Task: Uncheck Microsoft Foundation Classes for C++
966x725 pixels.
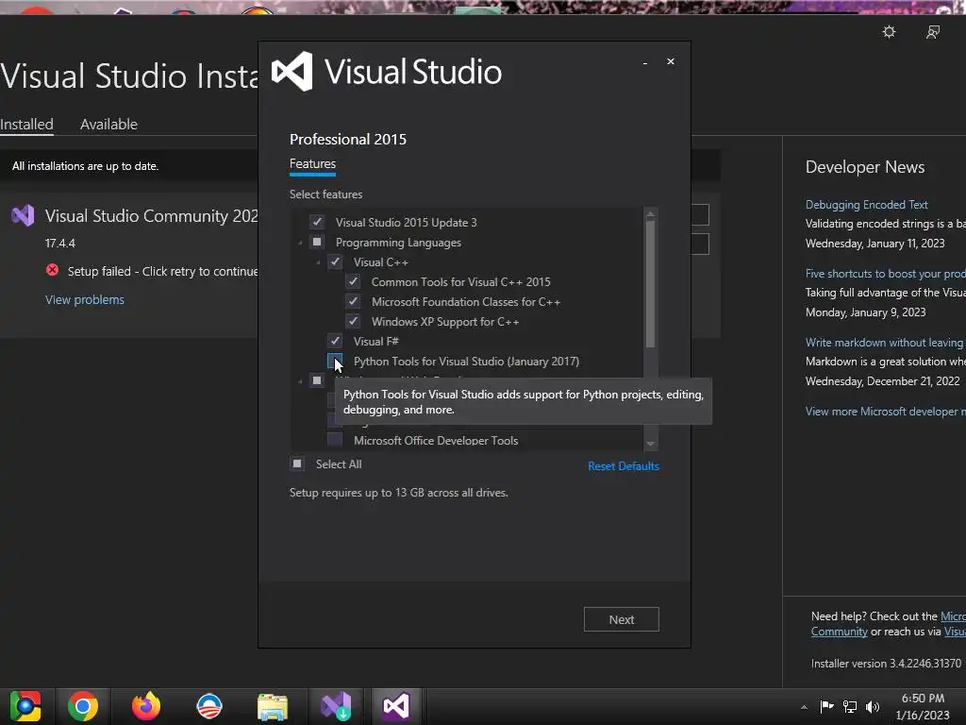Action: [353, 301]
